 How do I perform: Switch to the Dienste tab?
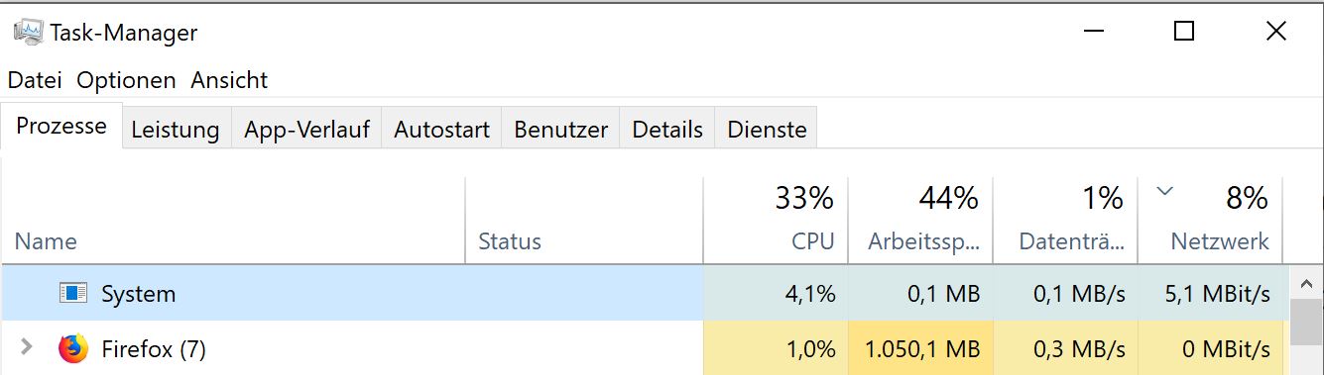click(767, 129)
